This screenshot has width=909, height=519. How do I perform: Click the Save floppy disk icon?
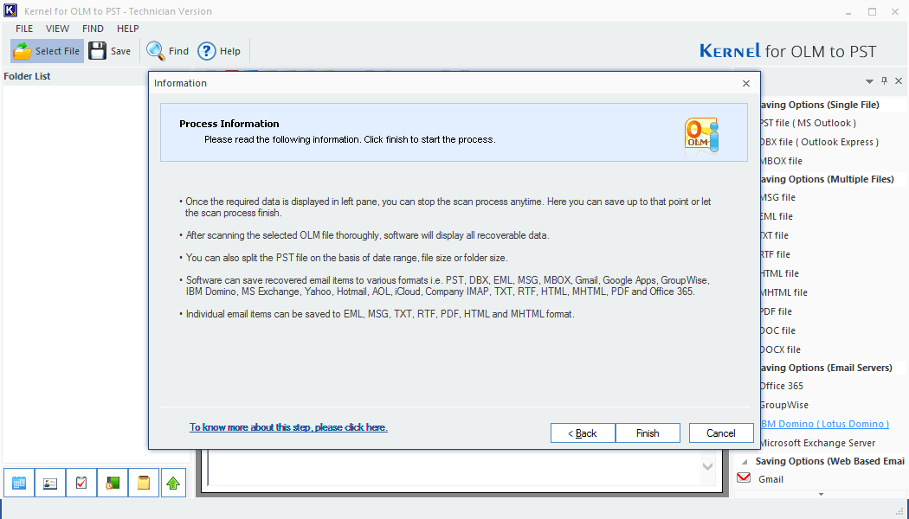click(97, 51)
